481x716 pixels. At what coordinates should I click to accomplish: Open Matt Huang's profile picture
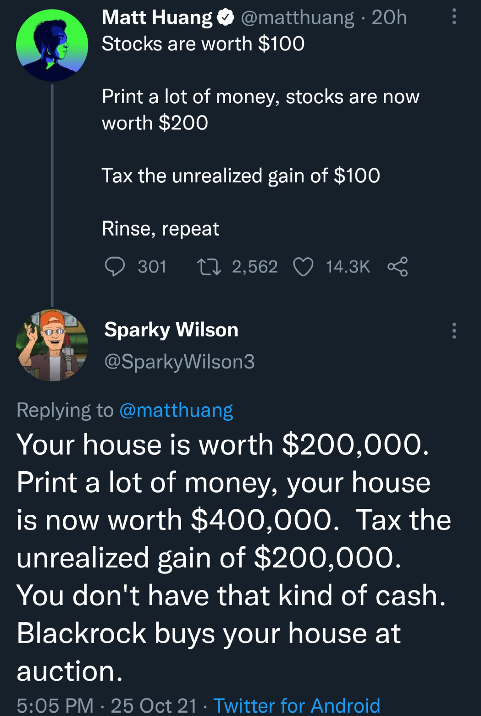point(52,45)
